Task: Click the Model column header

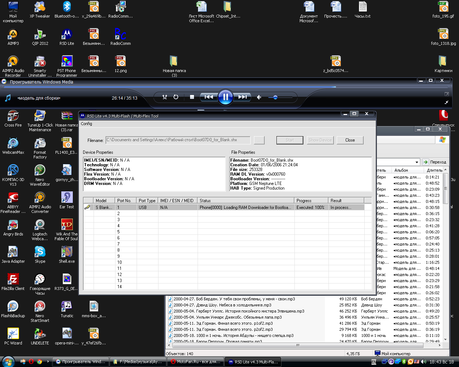Action: tap(104, 201)
